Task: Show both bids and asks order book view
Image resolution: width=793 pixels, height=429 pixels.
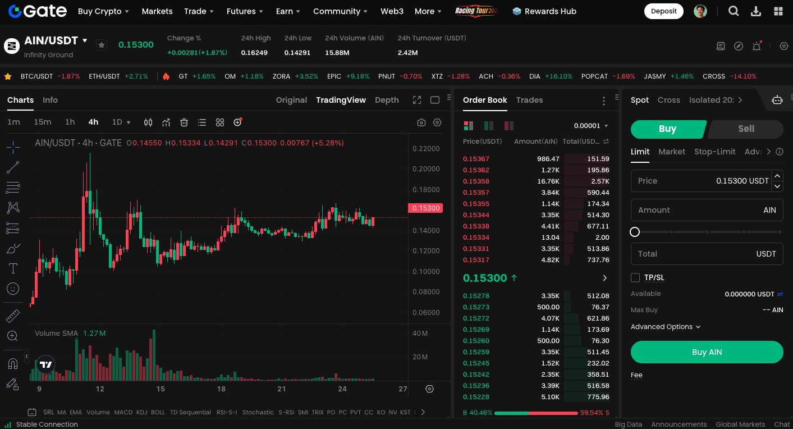Action: click(468, 126)
